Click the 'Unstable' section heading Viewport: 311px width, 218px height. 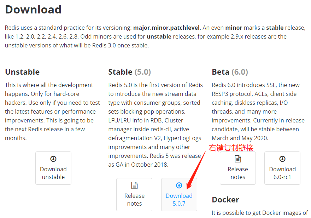[22, 72]
